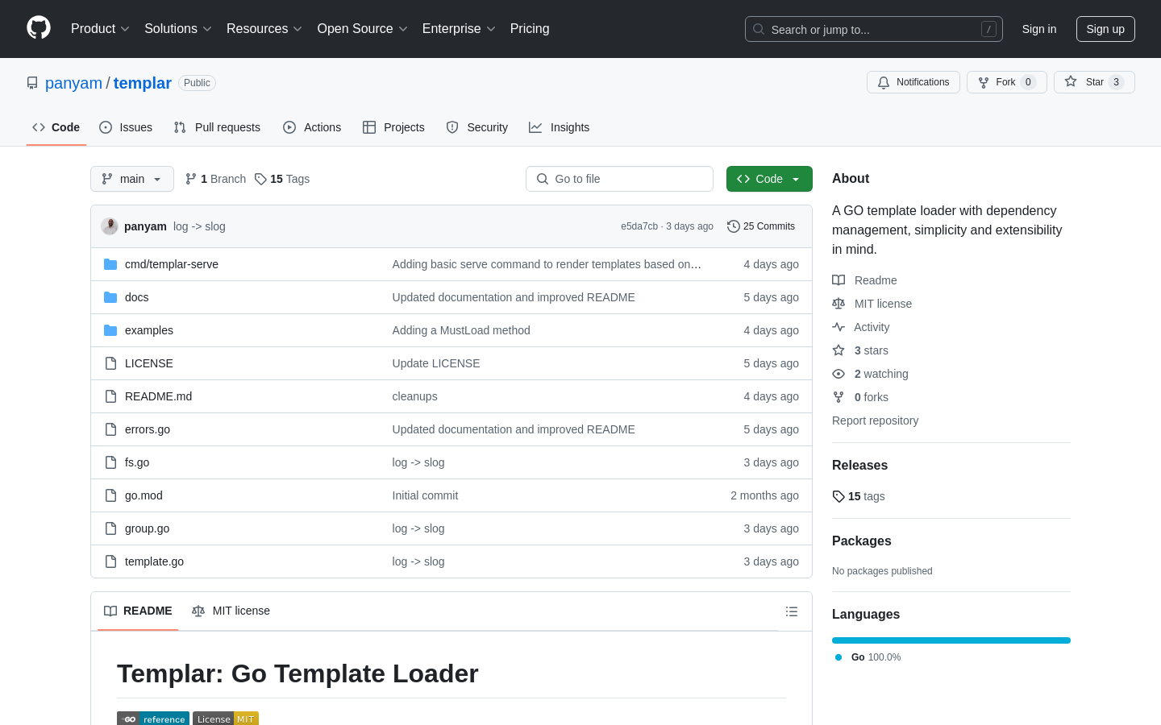Screen dimensions: 1161x725
Task: Click the Sign in link
Action: coord(1039,29)
